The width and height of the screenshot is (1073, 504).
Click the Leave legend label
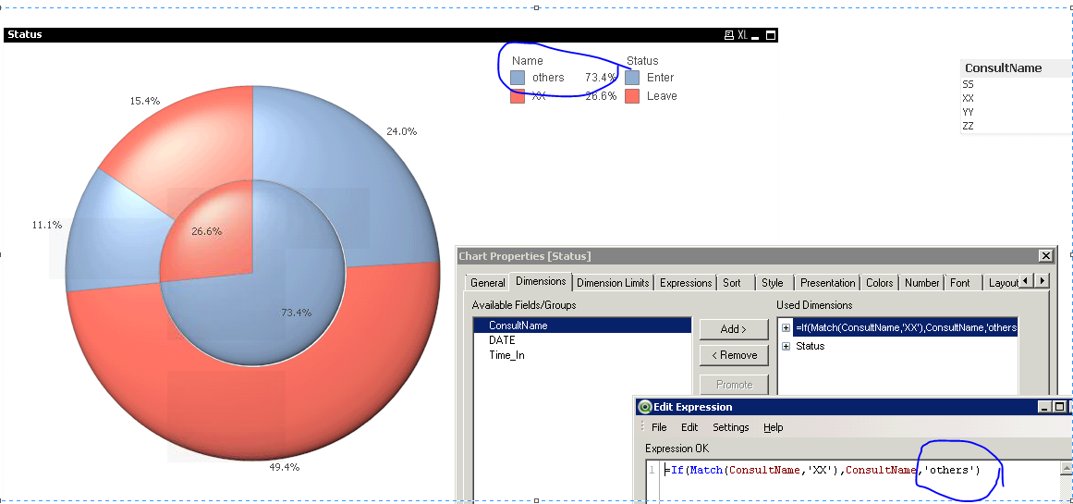662,96
